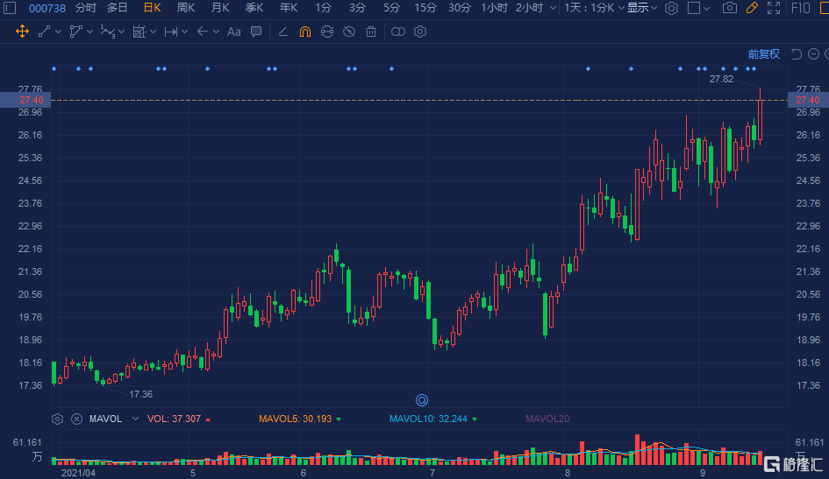Viewport: 829px width, 479px height.
Task: Toggle the drawing pencil tool
Action: click(752, 8)
